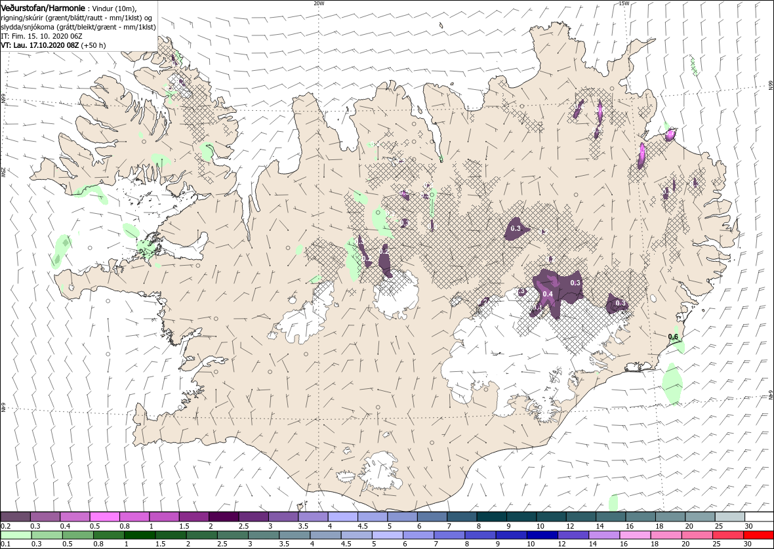The width and height of the screenshot is (774, 549).
Task: Click the "0.6" value near the east coast
Action: [673, 337]
